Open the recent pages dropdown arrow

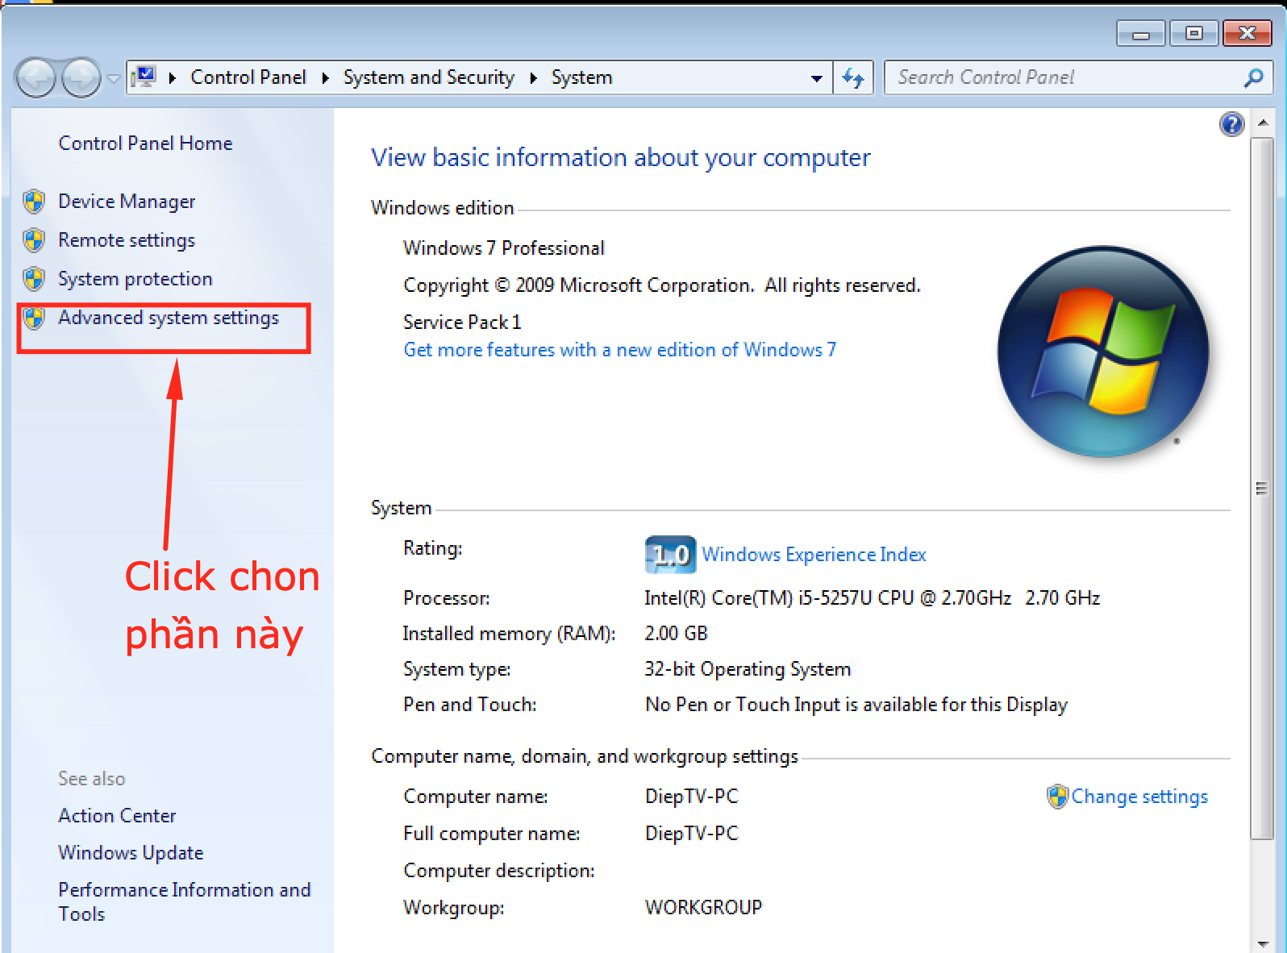point(114,78)
